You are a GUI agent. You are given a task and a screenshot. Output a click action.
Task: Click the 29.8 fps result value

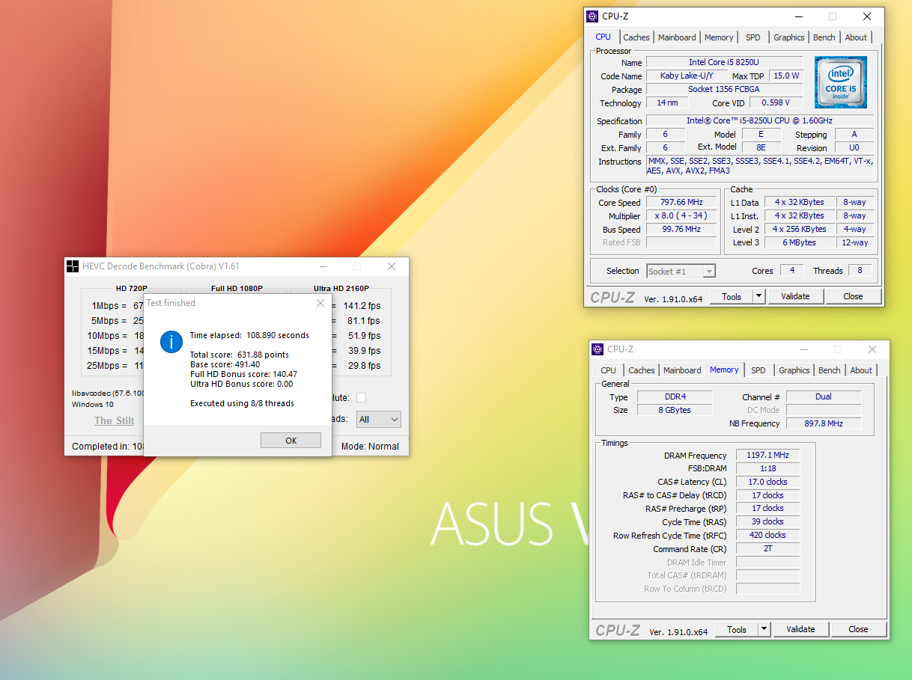pyautogui.click(x=364, y=366)
